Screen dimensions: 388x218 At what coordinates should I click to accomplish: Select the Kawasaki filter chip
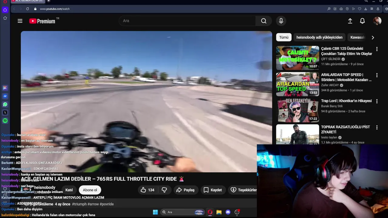[x=357, y=37]
